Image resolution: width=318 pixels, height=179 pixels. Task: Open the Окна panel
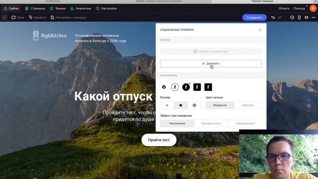pyautogui.click(x=18, y=17)
